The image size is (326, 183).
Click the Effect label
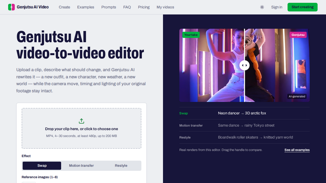tap(26, 156)
